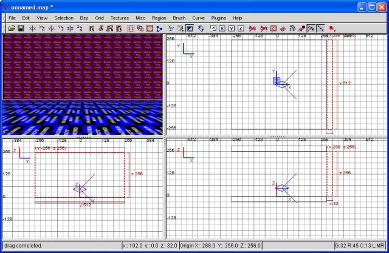Click the Select Complete Tall icon
Viewport: 389px width, 253px height.
point(91,29)
